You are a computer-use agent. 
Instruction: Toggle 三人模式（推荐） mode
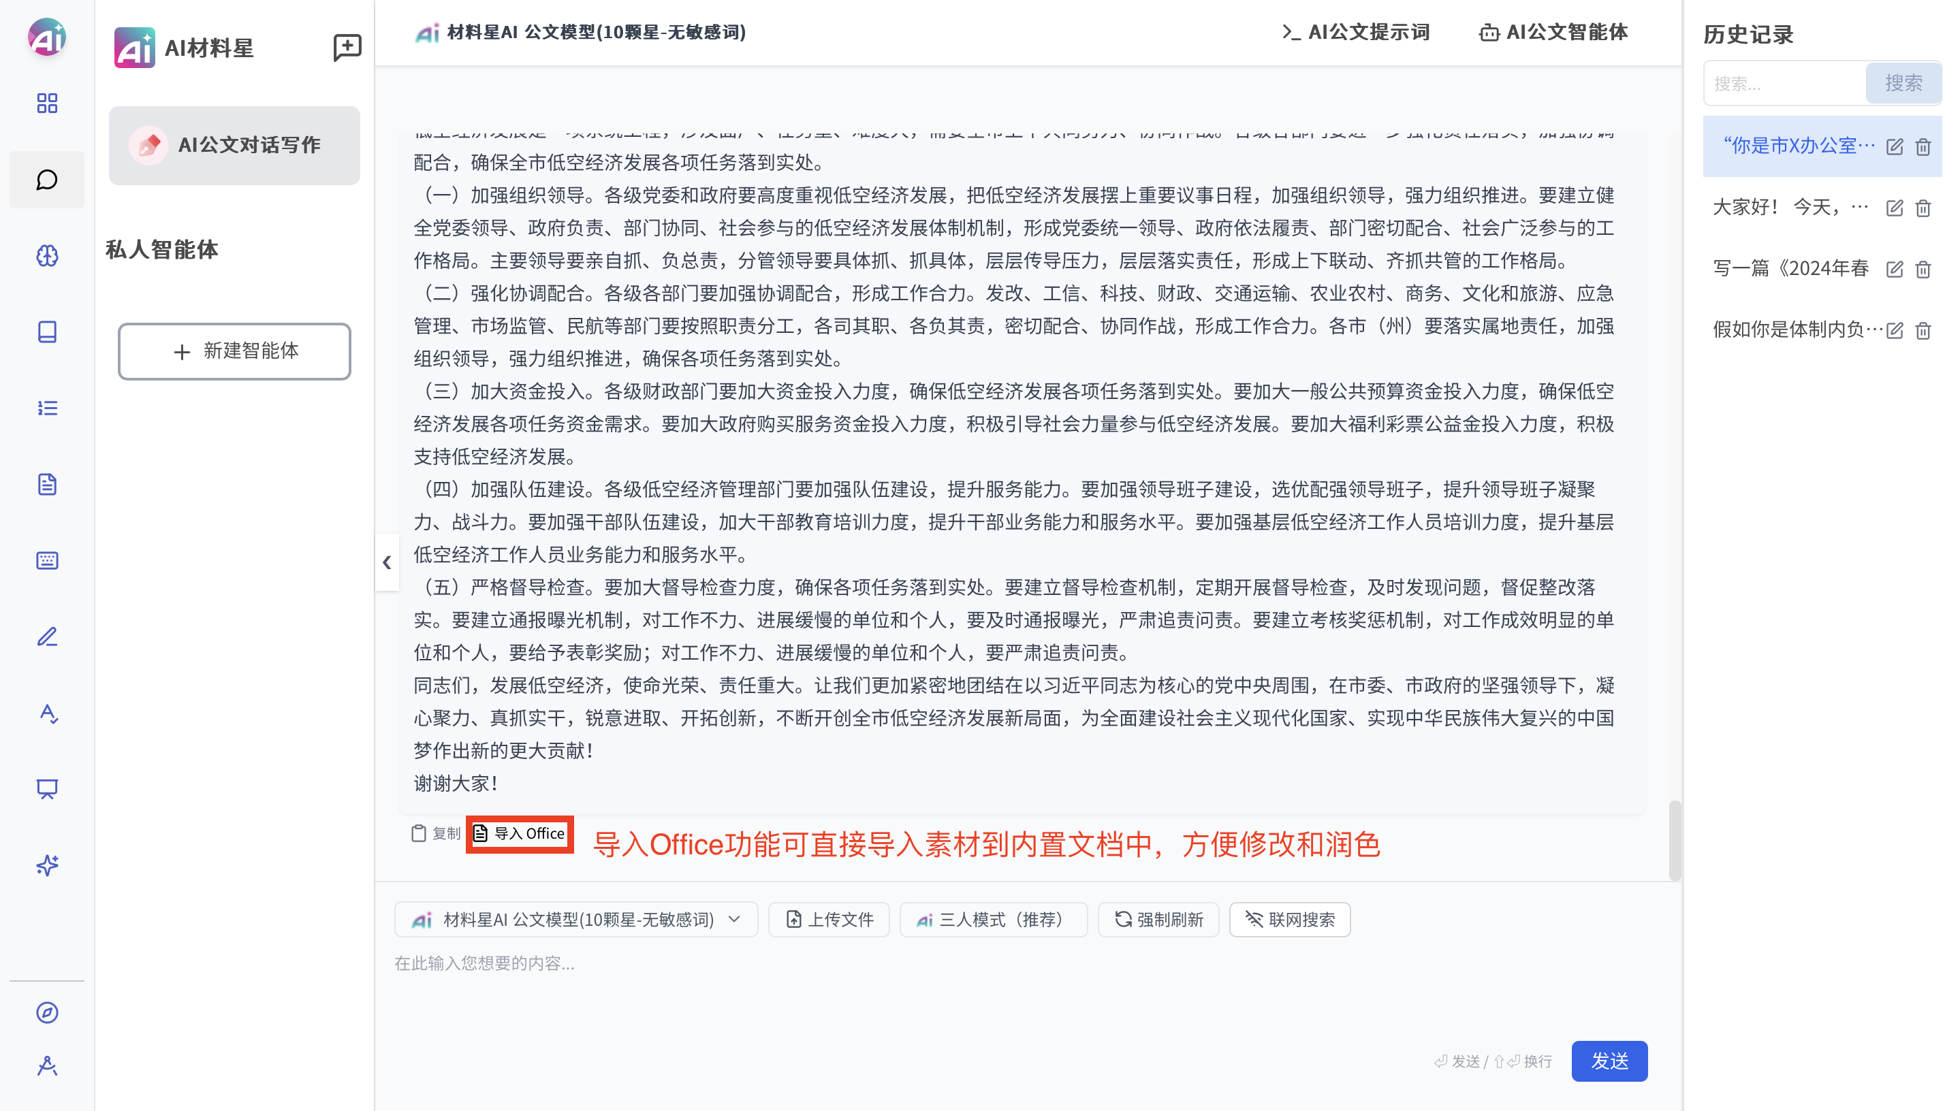[x=993, y=920]
